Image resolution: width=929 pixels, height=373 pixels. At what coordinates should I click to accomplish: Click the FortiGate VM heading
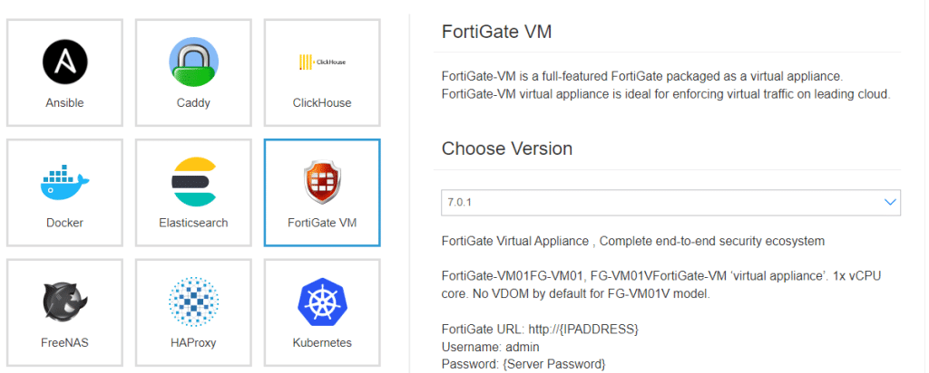[496, 32]
